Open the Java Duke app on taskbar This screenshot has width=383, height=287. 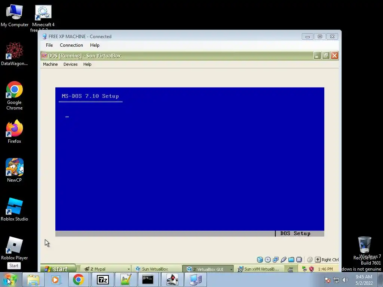click(x=172, y=280)
